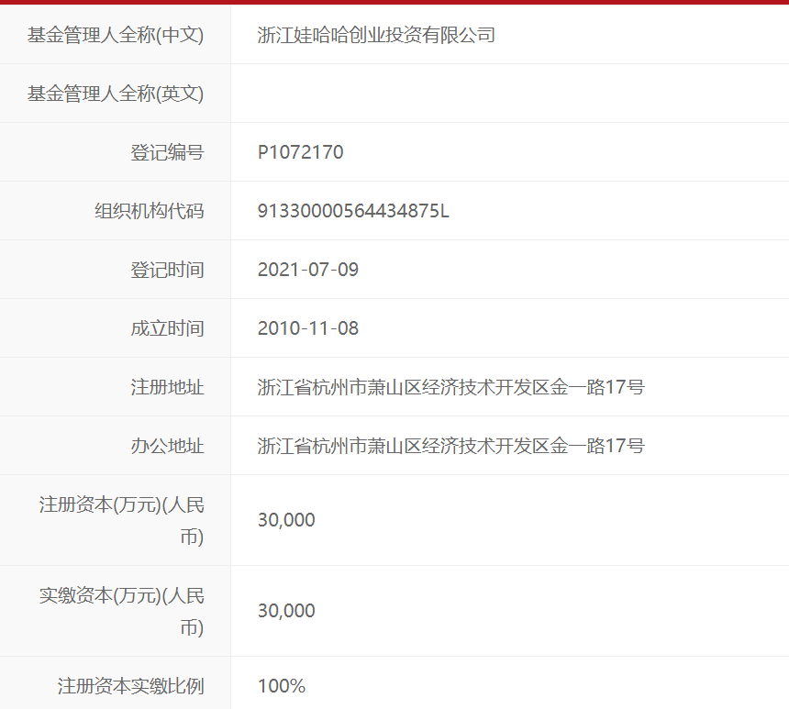Click the label 基金管理人全称(中文)
Viewport: 789px width, 709px height.
click(116, 35)
